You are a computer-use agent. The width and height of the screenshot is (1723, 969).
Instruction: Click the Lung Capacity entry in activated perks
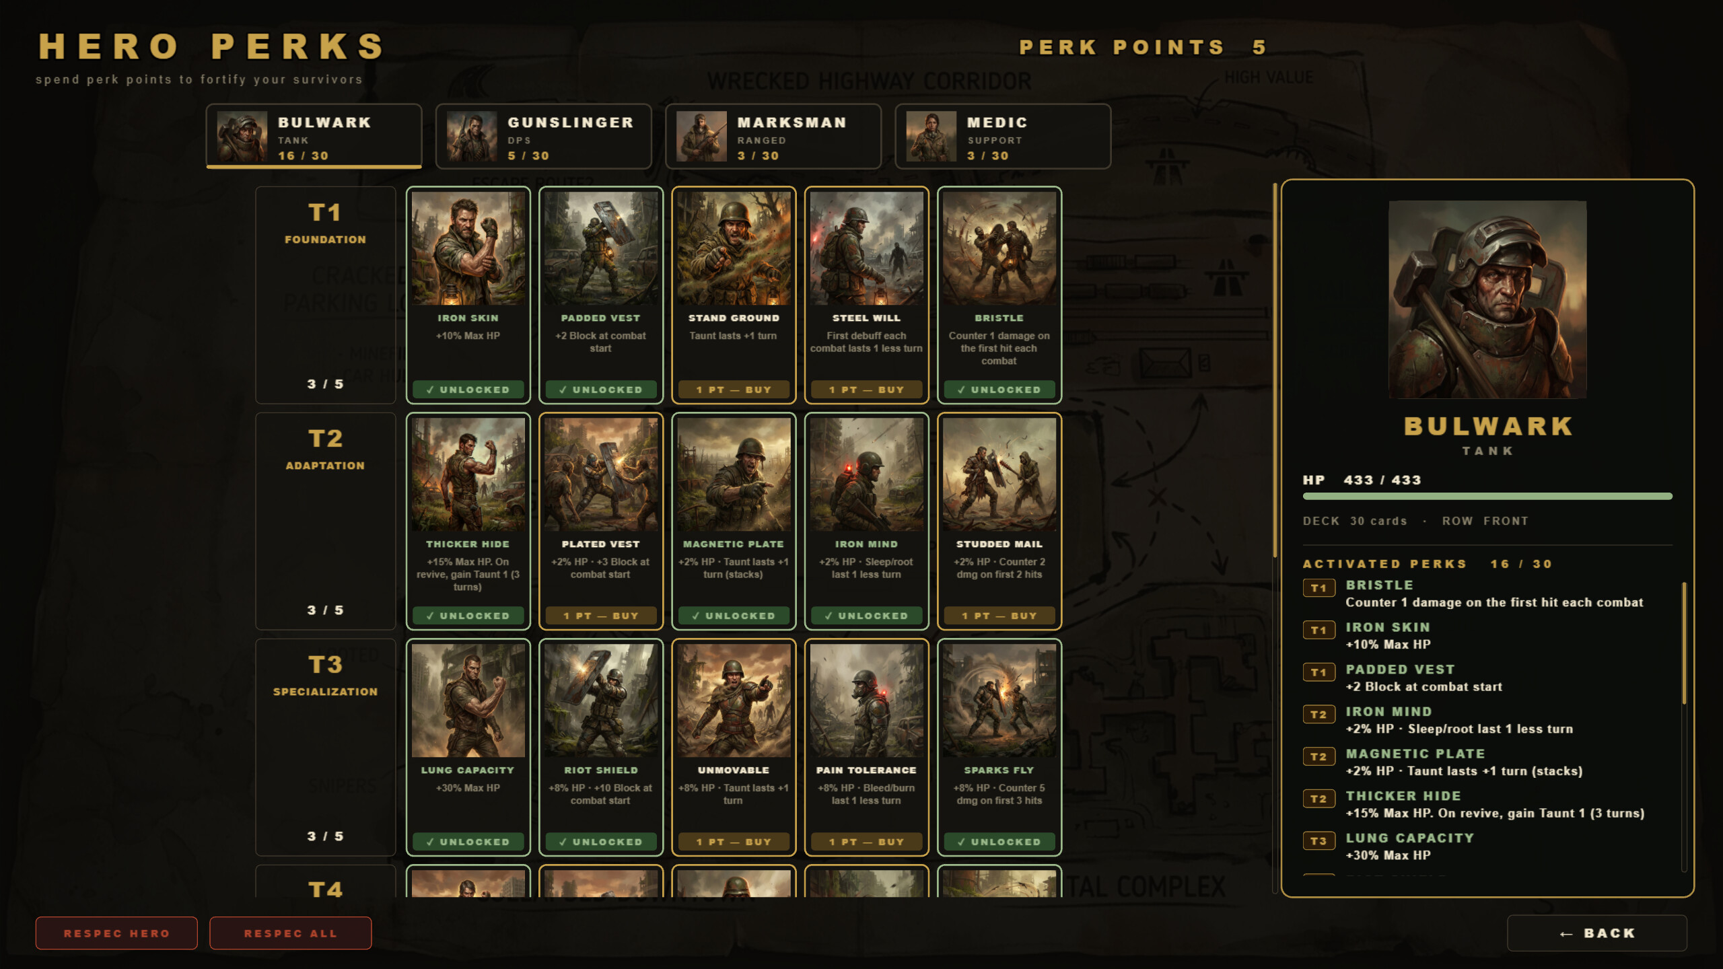point(1487,847)
